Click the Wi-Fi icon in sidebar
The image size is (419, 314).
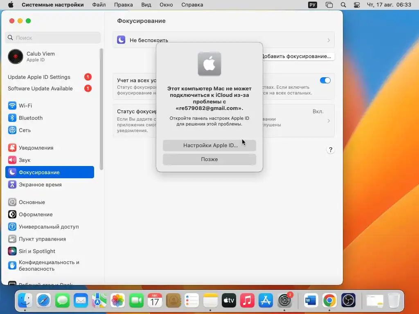tap(12, 105)
